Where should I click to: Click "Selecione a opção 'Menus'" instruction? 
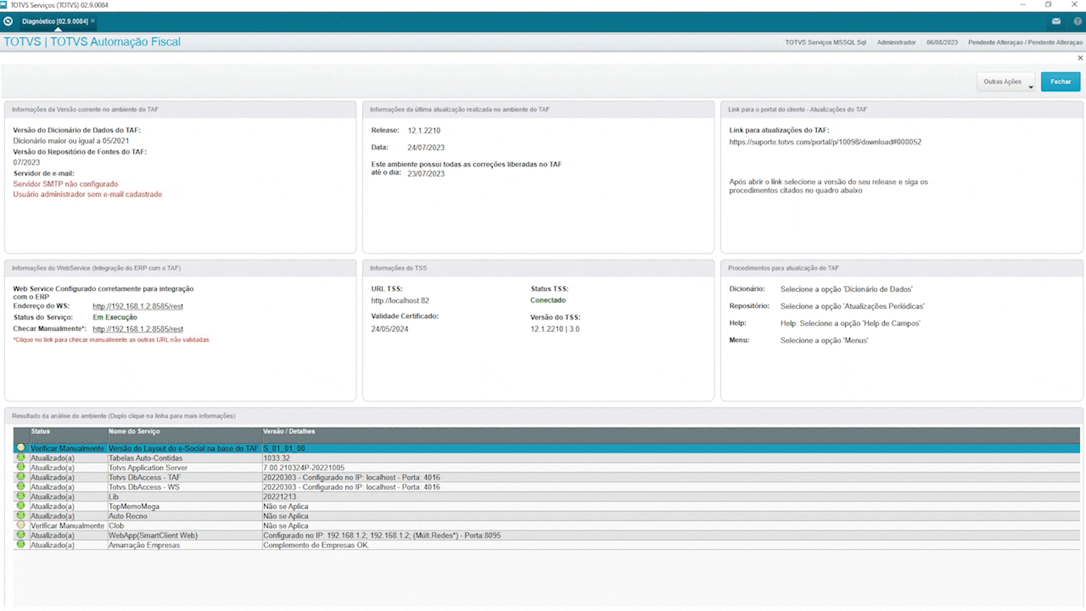(x=824, y=340)
